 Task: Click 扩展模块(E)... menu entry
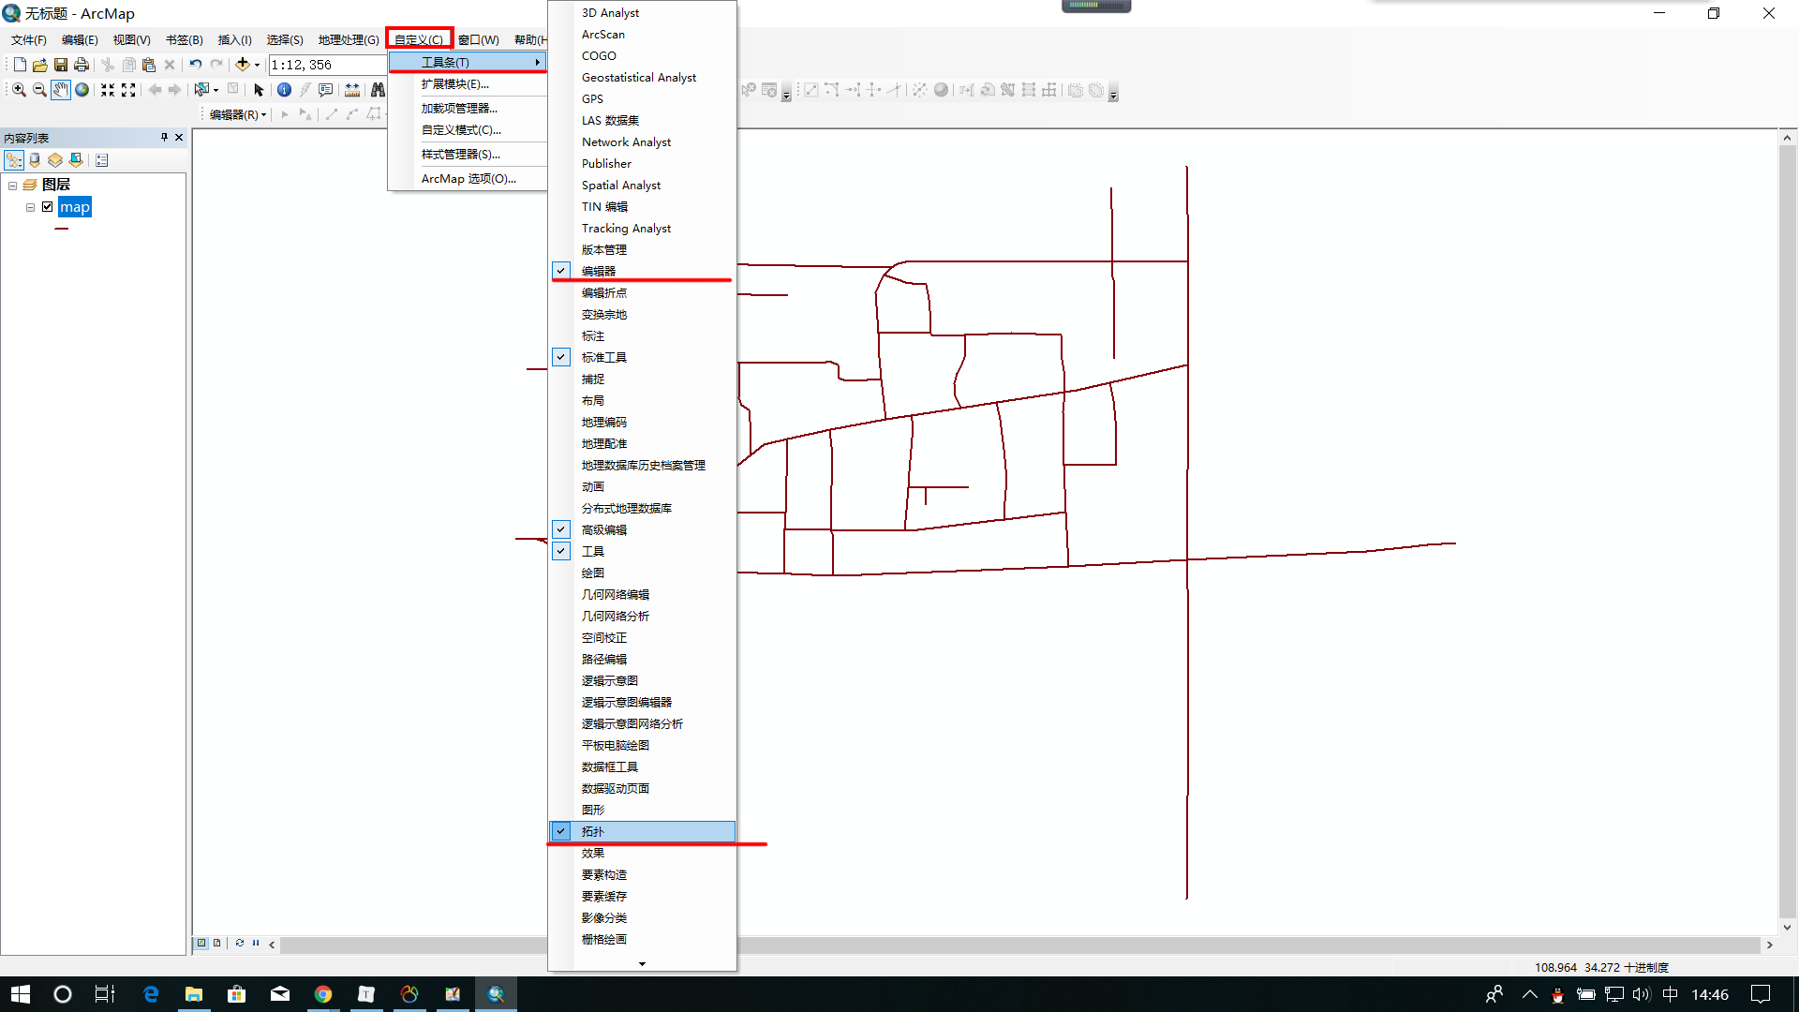tap(455, 84)
